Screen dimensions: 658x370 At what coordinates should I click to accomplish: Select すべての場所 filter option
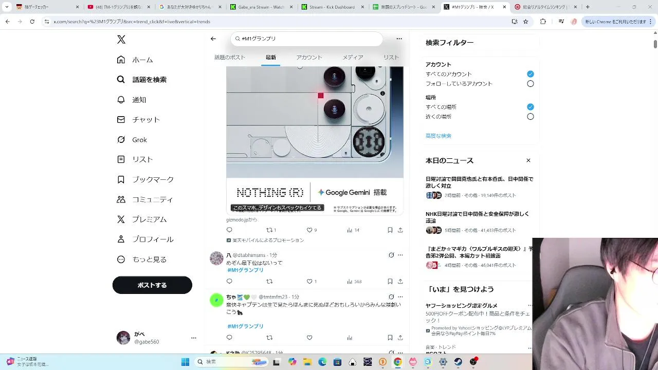click(531, 107)
